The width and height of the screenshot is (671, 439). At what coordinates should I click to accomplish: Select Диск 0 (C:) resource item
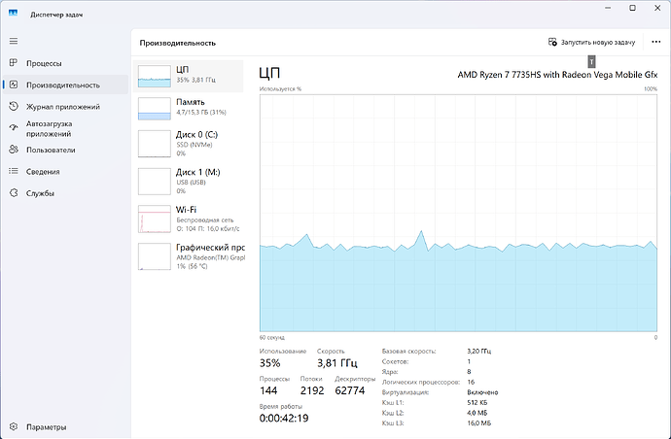coord(155,143)
